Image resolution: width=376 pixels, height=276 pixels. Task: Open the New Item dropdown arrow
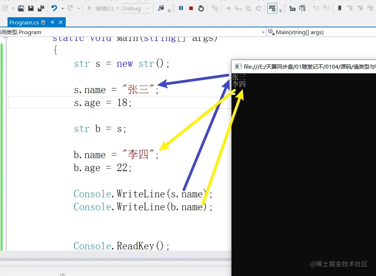(13, 8)
